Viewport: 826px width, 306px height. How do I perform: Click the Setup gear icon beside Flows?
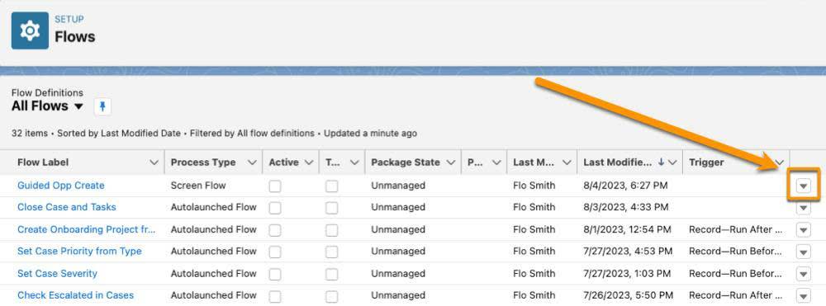click(x=30, y=31)
